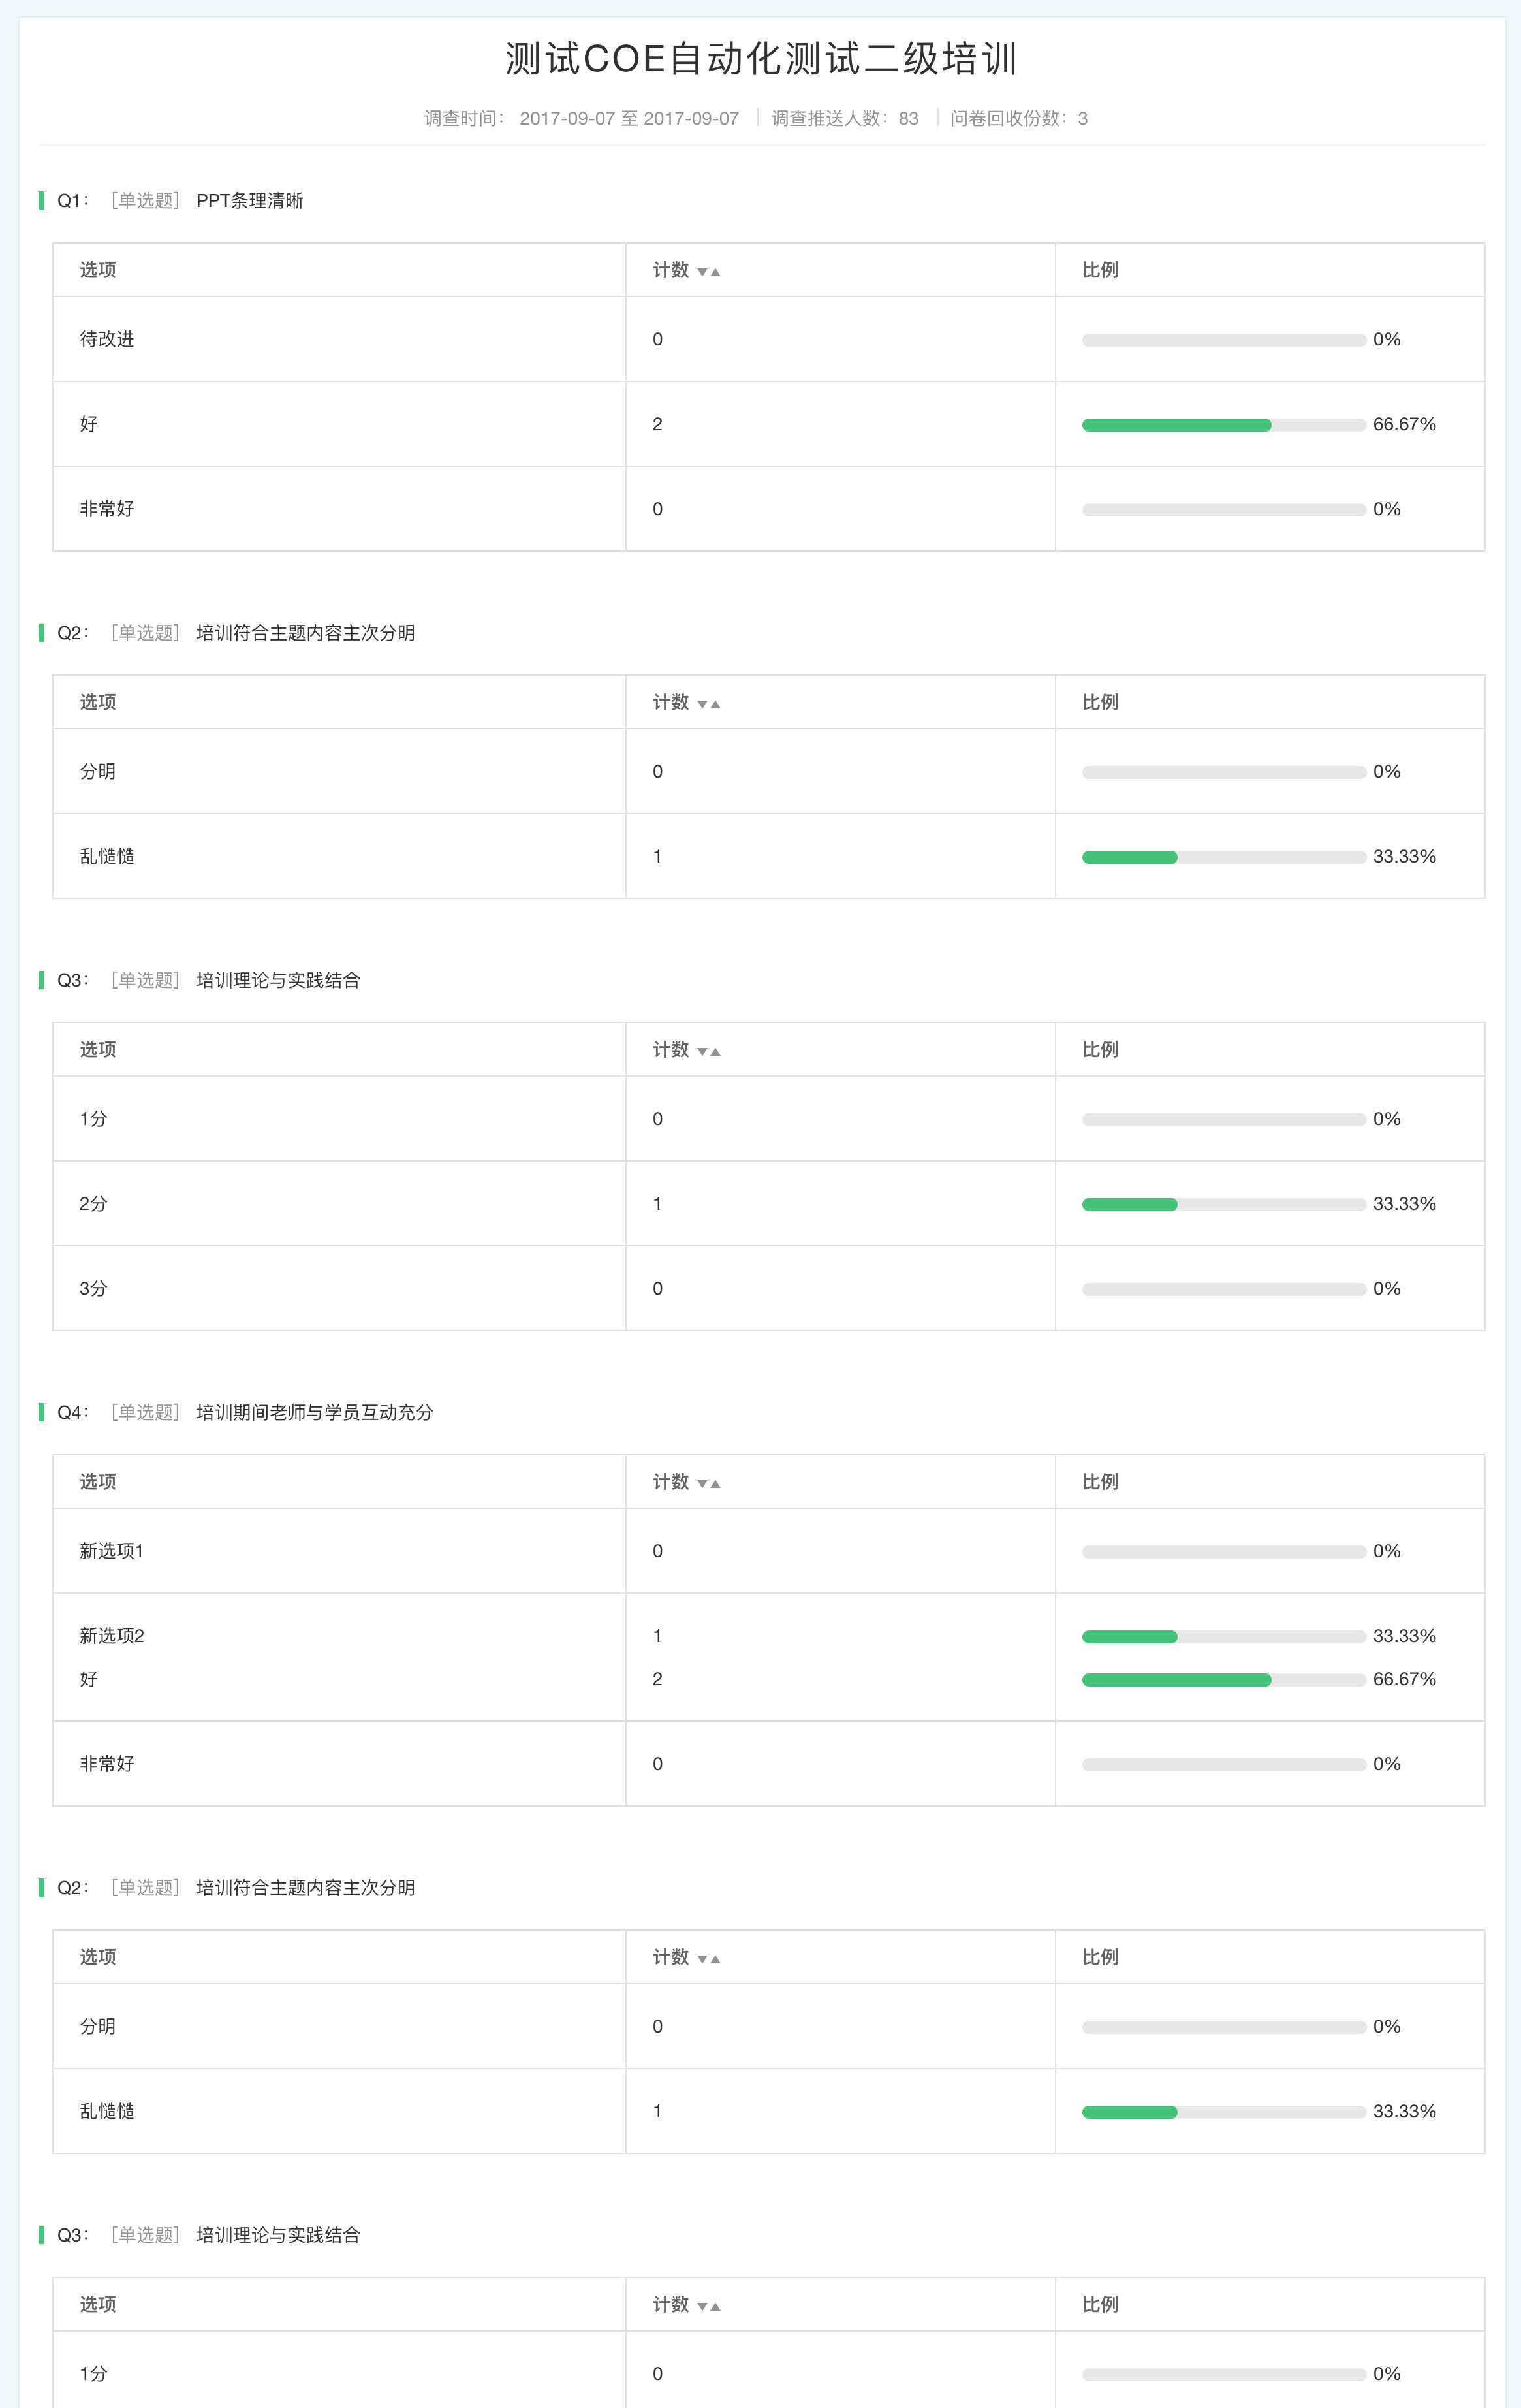Click the 66.67% value in Q1 table
1521x2408 pixels.
pyautogui.click(x=1404, y=424)
